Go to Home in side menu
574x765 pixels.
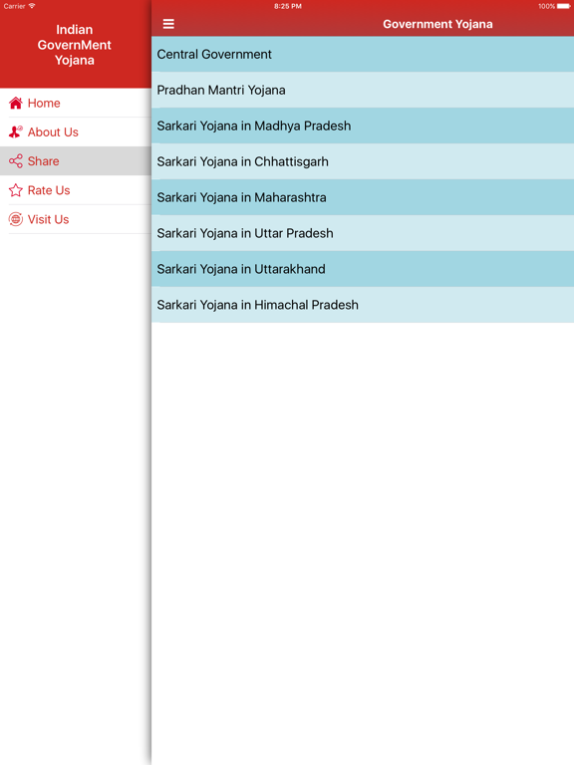coord(76,103)
